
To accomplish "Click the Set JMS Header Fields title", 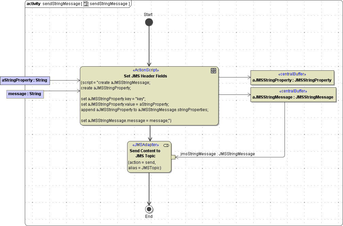I will click(145, 76).
